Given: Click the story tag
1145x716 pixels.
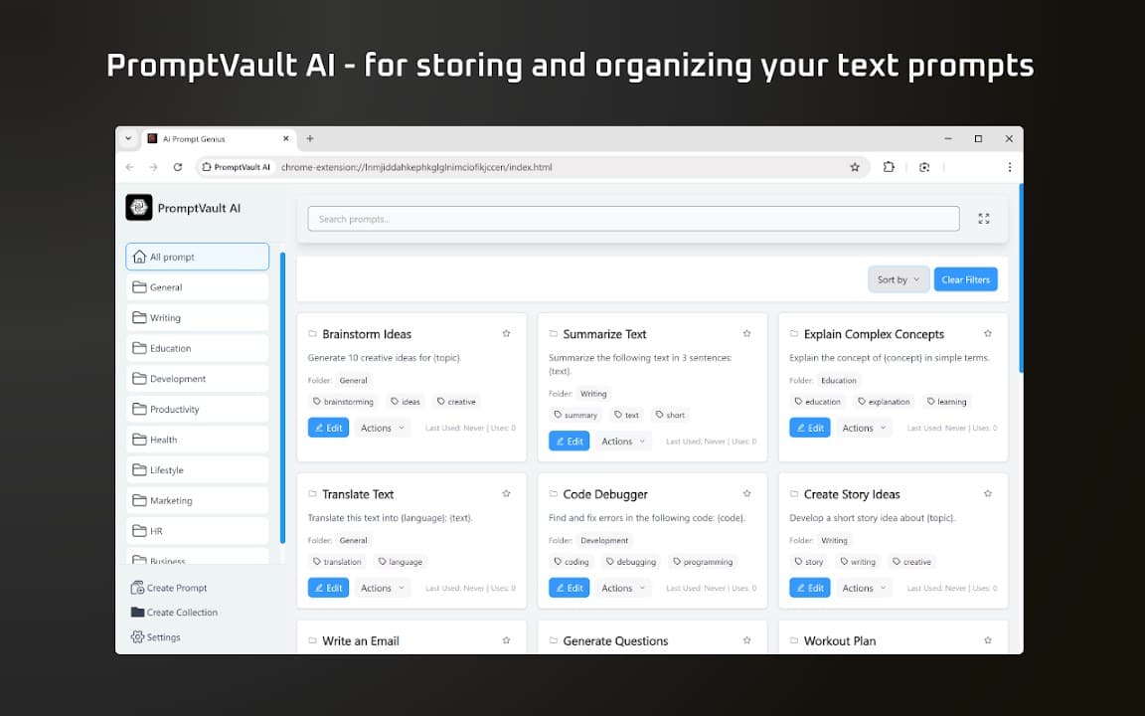Looking at the screenshot, I should click(808, 561).
